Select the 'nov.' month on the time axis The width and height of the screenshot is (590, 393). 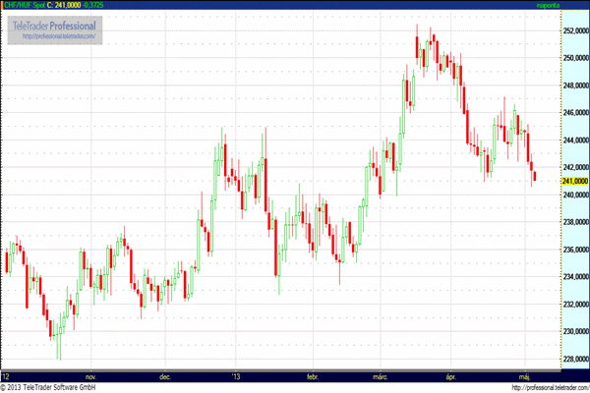click(91, 376)
